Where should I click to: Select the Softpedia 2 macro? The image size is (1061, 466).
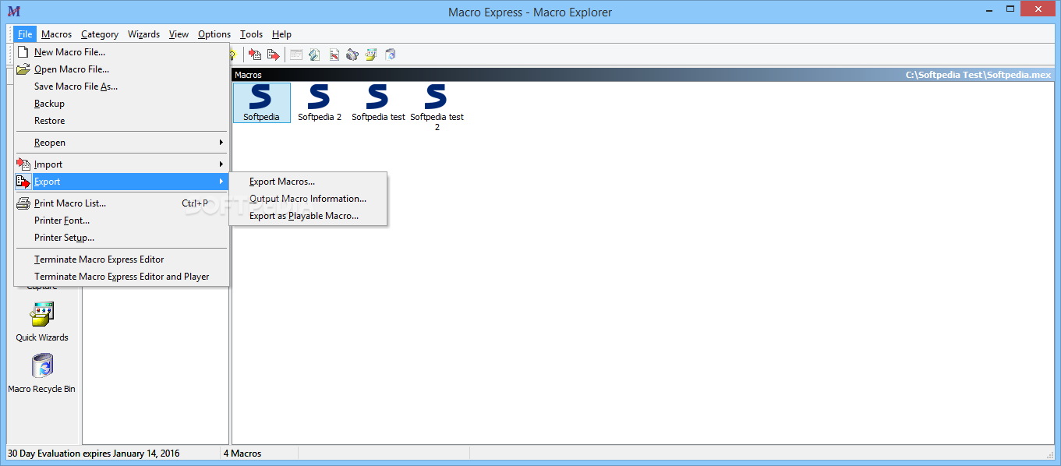pos(320,103)
